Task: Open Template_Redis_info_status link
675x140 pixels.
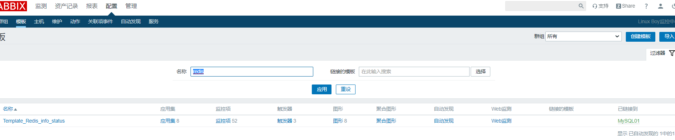Action: coord(34,121)
